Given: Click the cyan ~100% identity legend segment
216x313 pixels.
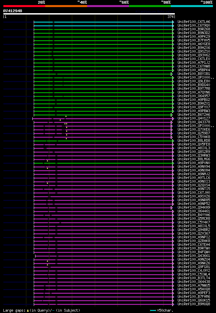Looking at the screenshot, I should pos(192,6).
